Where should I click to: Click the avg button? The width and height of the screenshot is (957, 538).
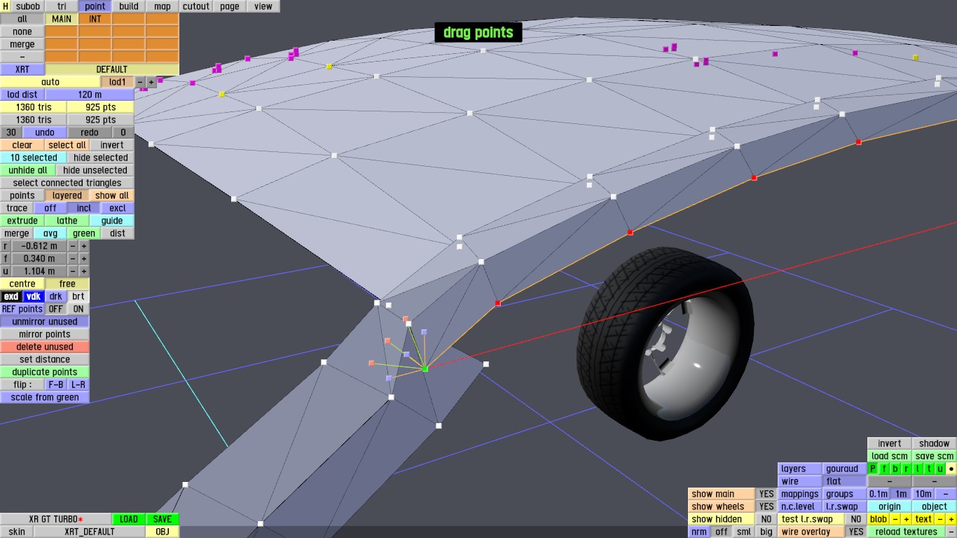tap(50, 233)
